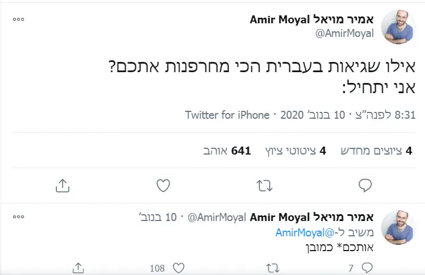Like the reply tweet showing 108
The height and width of the screenshot is (275, 425).
point(178,267)
